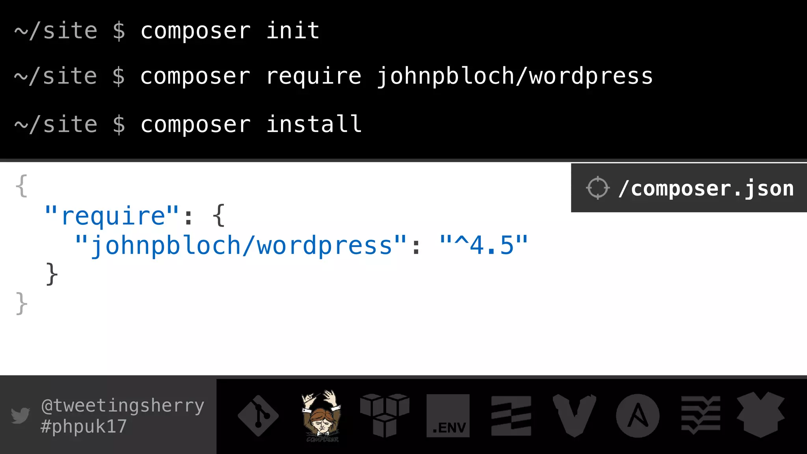The image size is (807, 454).
Task: Click the shirt-shaped badge icon
Action: [761, 415]
